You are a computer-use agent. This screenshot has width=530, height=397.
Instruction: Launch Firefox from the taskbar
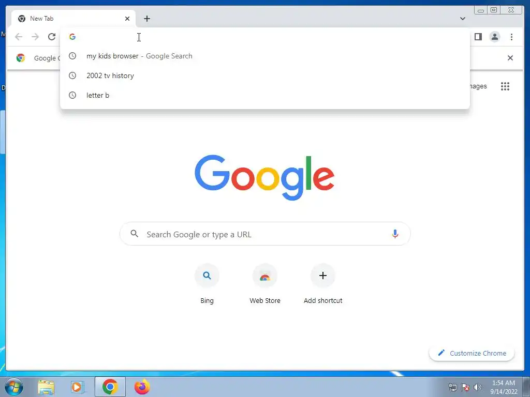(142, 387)
